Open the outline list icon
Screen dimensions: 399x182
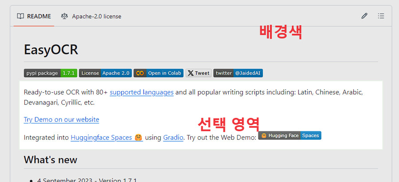[x=381, y=16]
